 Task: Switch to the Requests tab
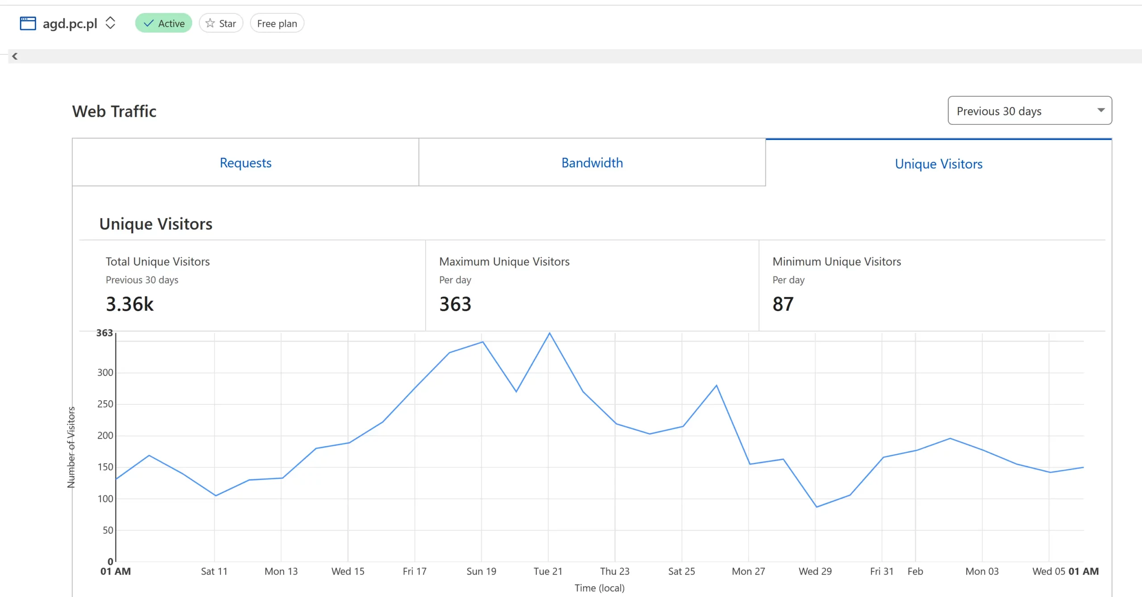(245, 163)
